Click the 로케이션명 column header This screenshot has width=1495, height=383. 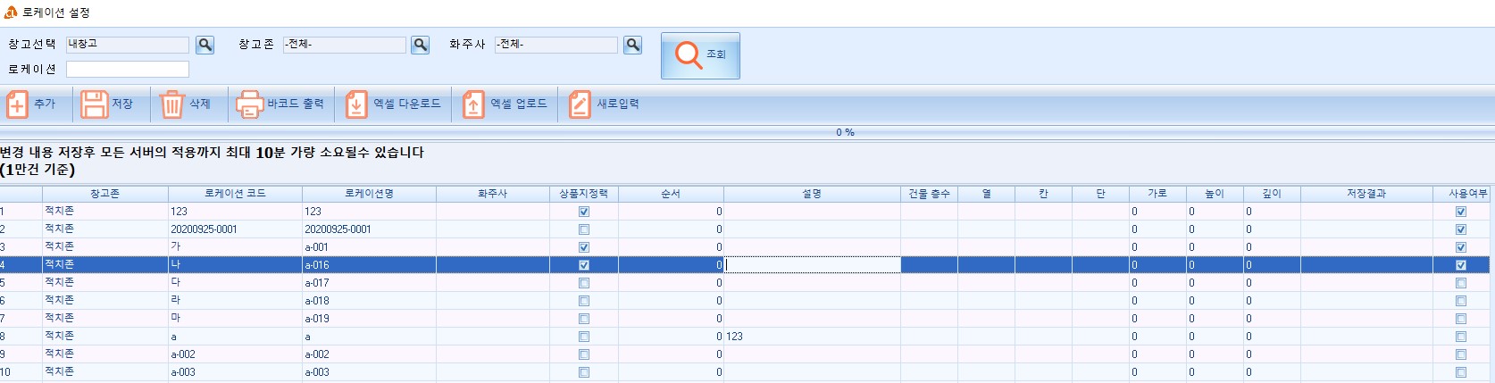pos(369,194)
